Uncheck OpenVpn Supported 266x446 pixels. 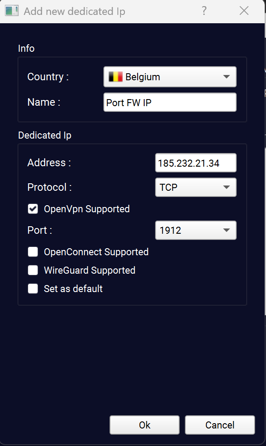33,209
